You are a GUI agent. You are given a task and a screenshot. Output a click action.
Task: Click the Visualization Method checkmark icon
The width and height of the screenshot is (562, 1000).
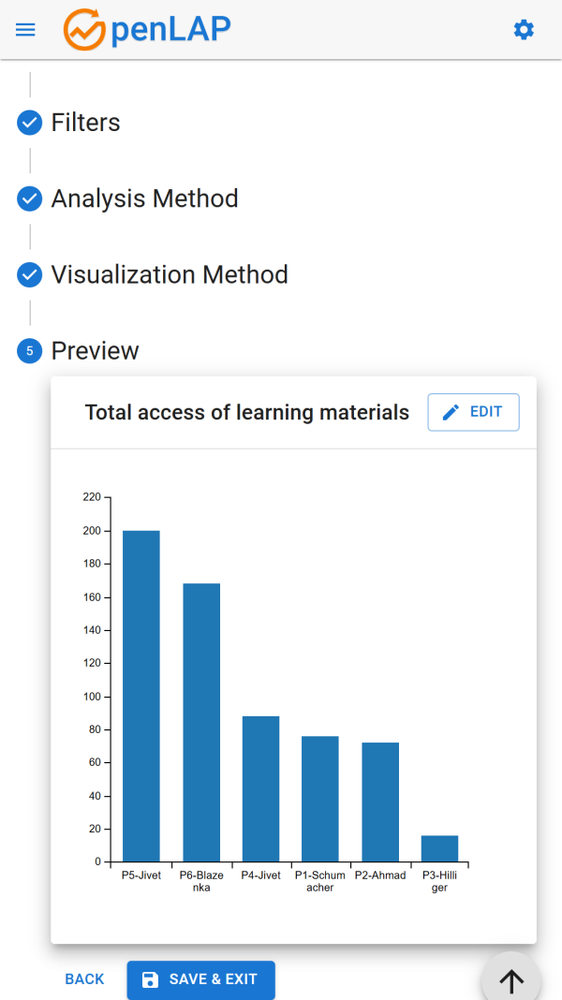pos(30,274)
